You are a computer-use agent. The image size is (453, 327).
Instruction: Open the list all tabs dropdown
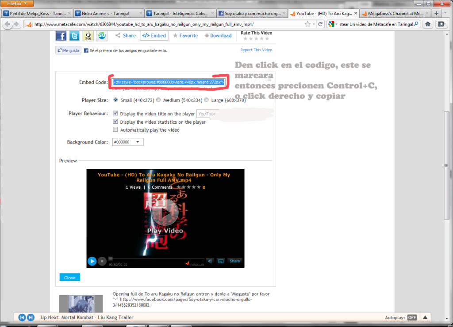[x=445, y=13]
